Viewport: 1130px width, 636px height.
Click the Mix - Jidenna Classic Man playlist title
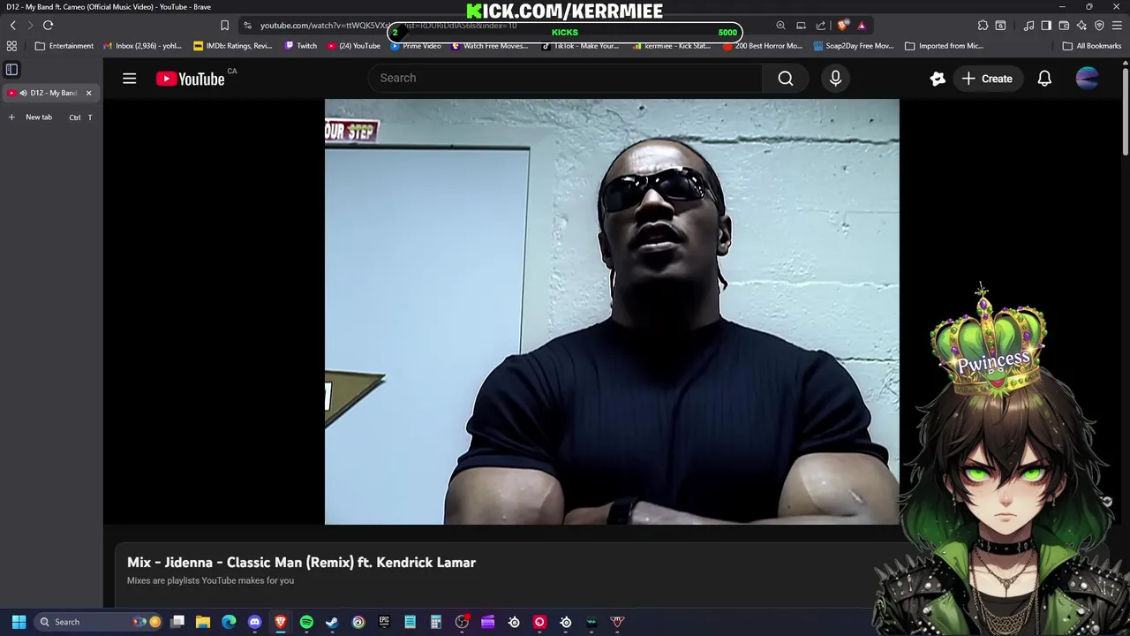point(301,563)
